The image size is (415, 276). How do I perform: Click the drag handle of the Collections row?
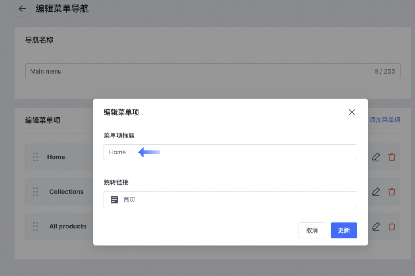click(35, 191)
